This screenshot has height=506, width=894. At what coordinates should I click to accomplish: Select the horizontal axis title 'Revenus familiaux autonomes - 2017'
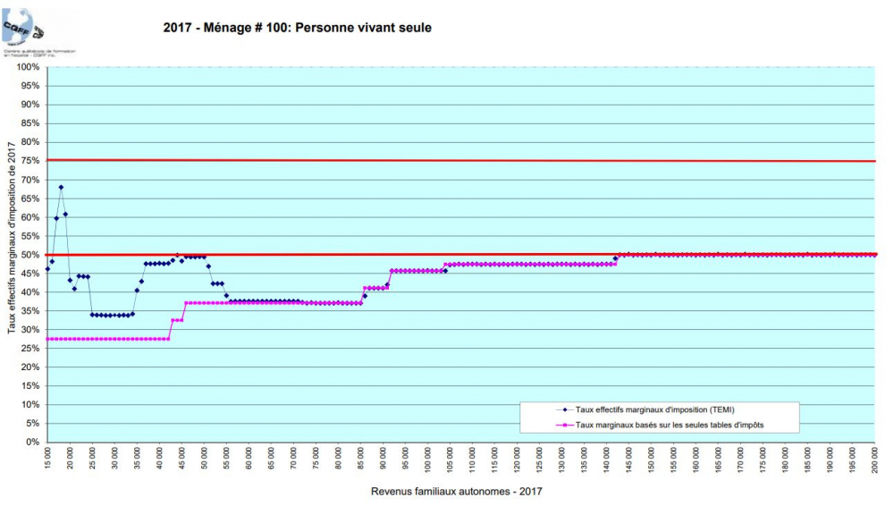point(456,490)
